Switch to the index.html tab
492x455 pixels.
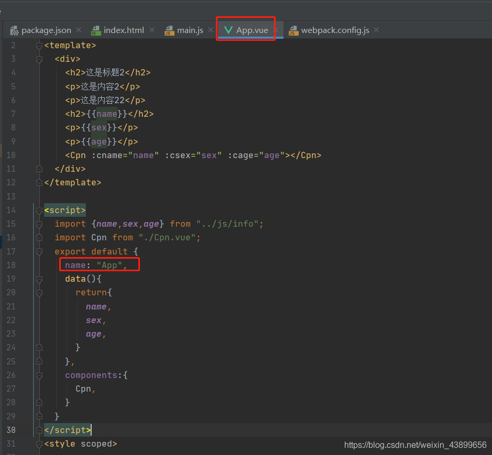tap(123, 30)
